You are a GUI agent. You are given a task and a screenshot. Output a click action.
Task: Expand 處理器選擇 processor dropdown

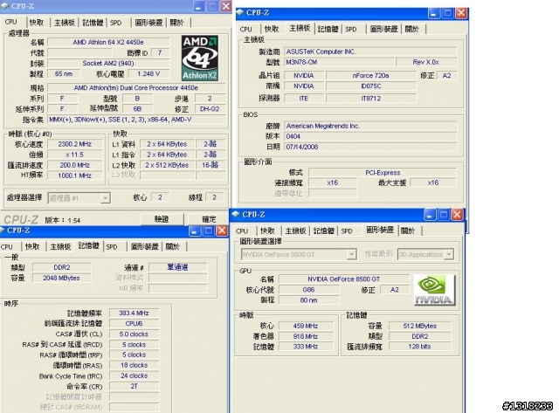(x=105, y=198)
